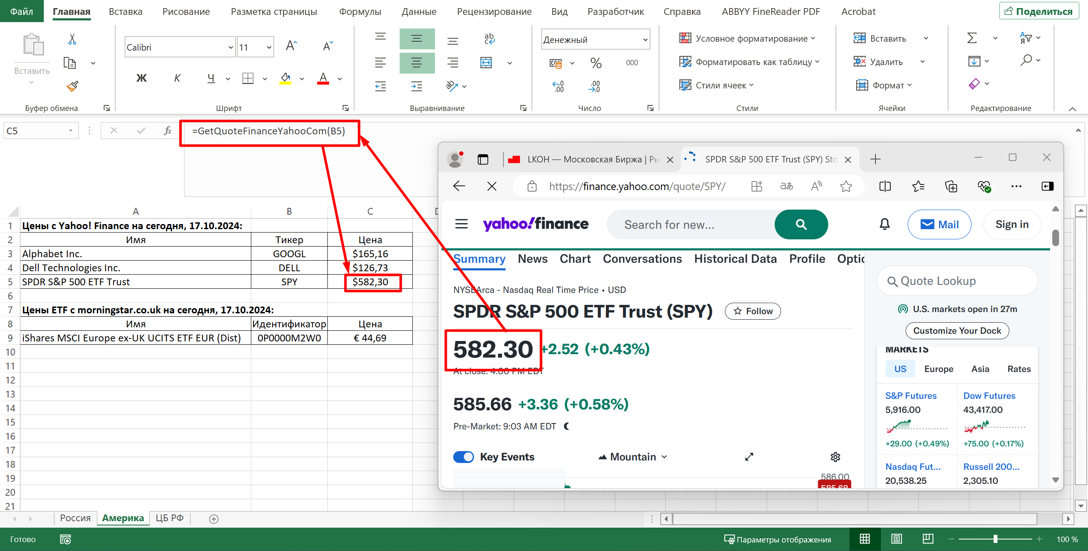
Task: Click the chart settings gear icon
Action: pyautogui.click(x=835, y=457)
